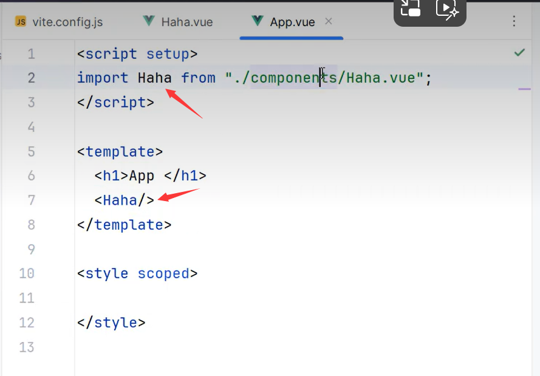Screen dimensions: 540x376
Task: Click the "<h1>App </h1>" line
Action: pyautogui.click(x=151, y=176)
